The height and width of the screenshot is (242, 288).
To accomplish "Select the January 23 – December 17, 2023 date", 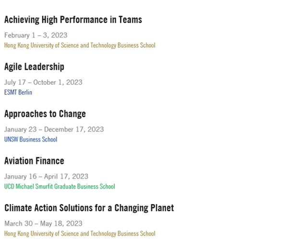I will (x=54, y=129).
